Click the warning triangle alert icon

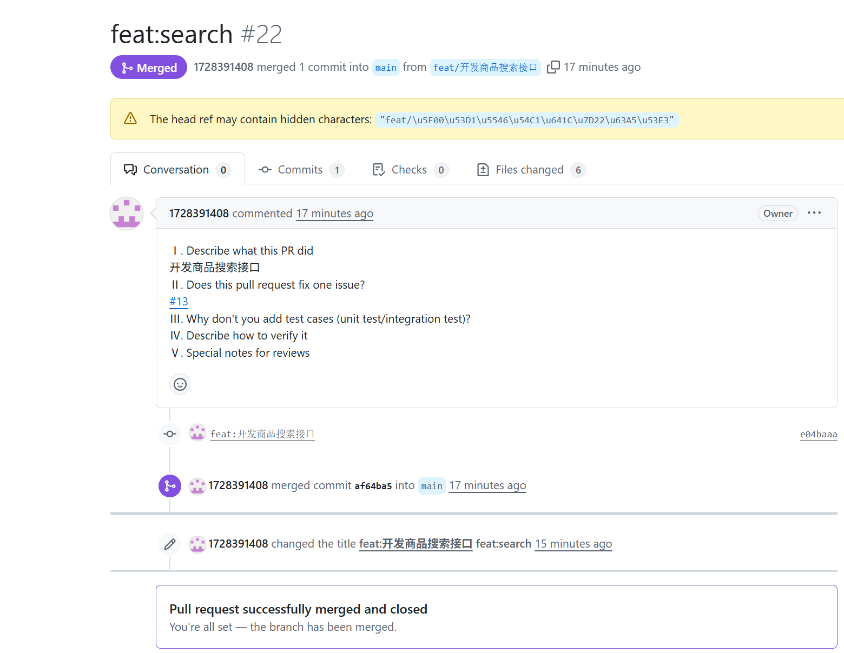click(130, 118)
